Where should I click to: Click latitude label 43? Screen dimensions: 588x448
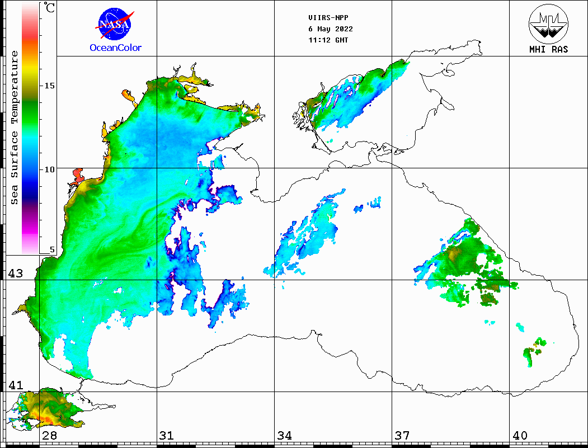coord(16,273)
